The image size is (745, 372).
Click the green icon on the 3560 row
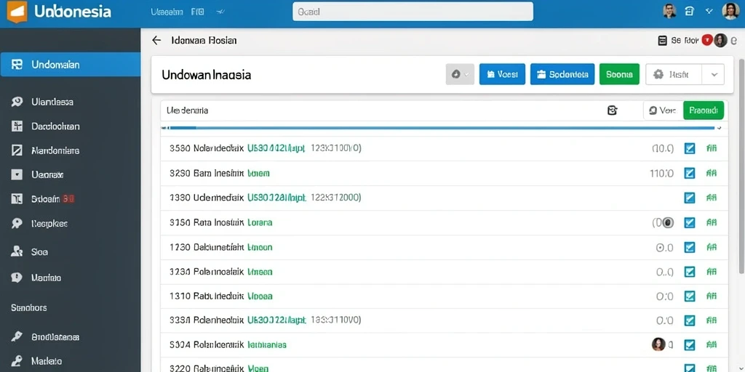pos(712,148)
